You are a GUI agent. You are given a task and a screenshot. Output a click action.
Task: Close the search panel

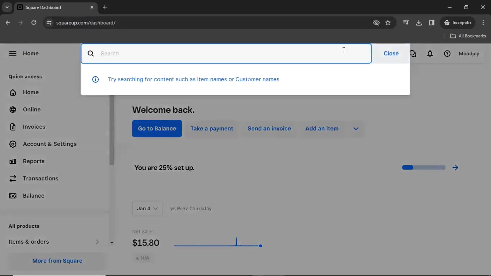coord(391,53)
